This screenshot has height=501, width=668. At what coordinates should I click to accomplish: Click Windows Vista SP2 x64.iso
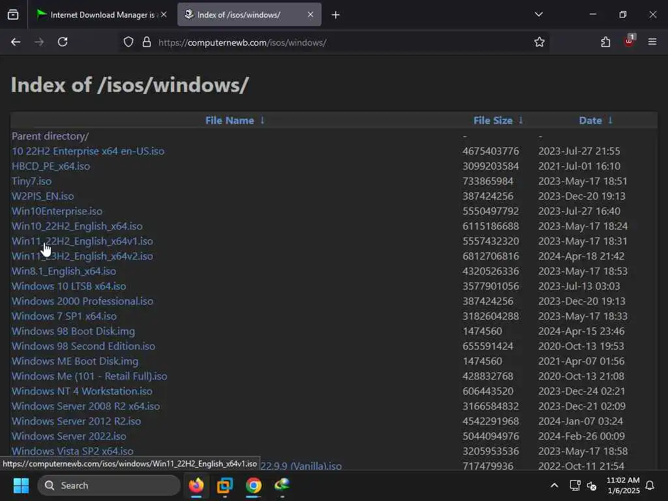(72, 451)
